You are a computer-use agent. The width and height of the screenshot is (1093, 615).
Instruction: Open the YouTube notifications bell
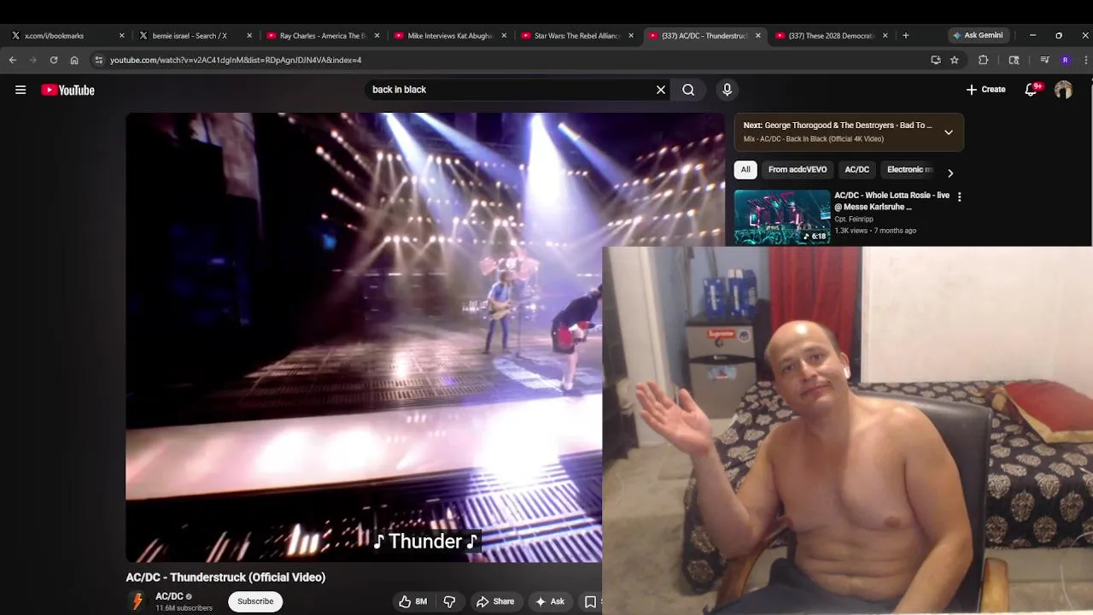click(1032, 90)
